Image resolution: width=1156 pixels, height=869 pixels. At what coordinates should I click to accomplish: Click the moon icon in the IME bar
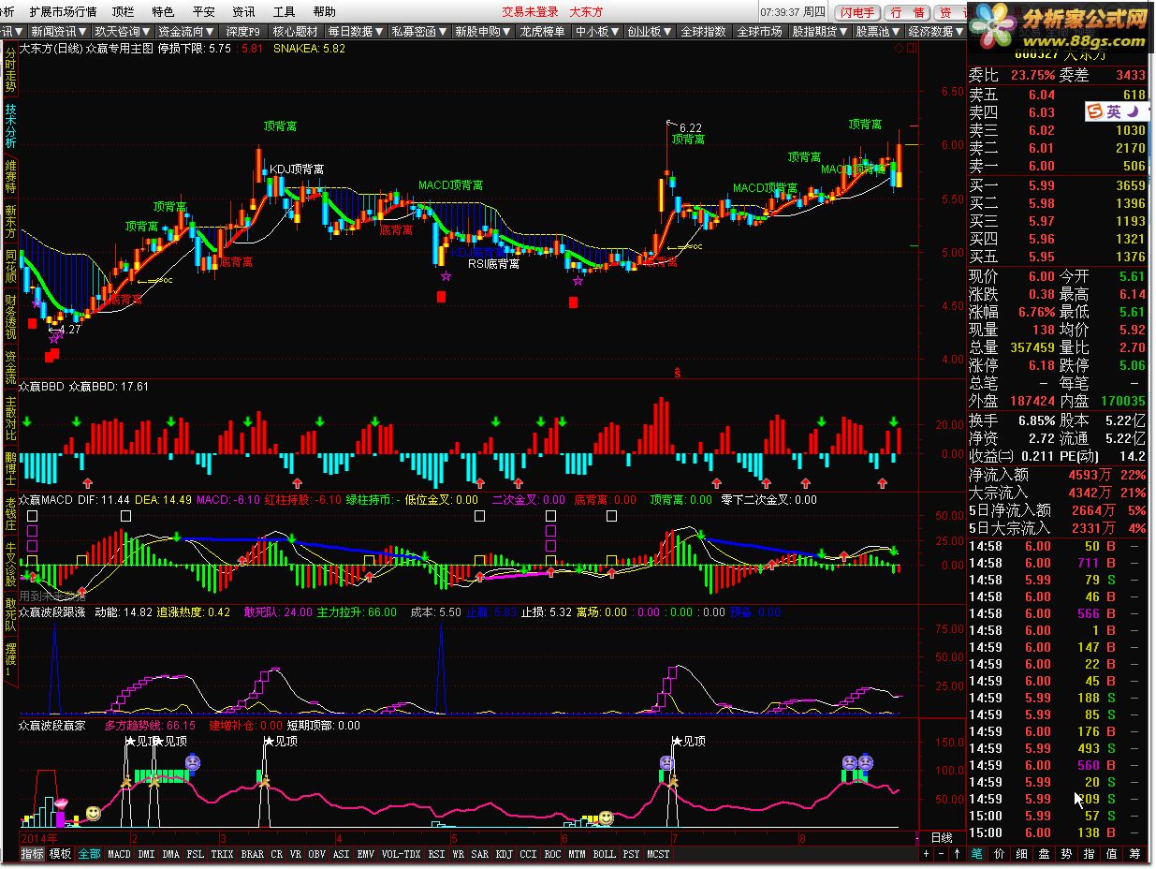pos(1131,111)
